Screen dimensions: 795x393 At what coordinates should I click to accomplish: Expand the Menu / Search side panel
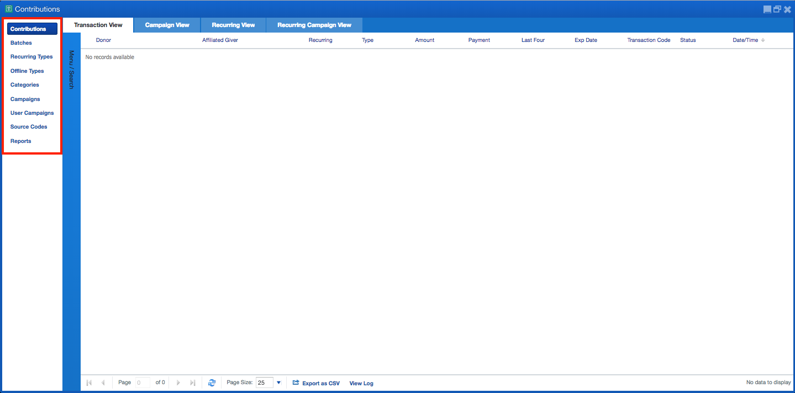tap(71, 70)
